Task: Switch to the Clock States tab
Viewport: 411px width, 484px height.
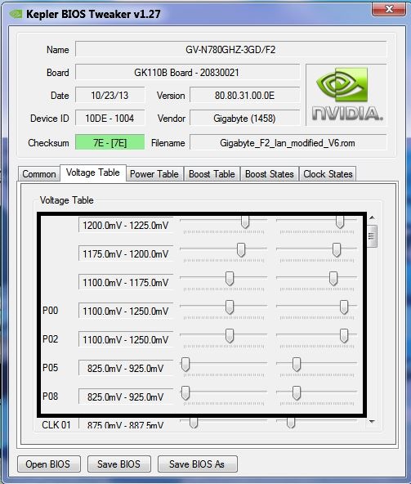Action: coord(328,174)
